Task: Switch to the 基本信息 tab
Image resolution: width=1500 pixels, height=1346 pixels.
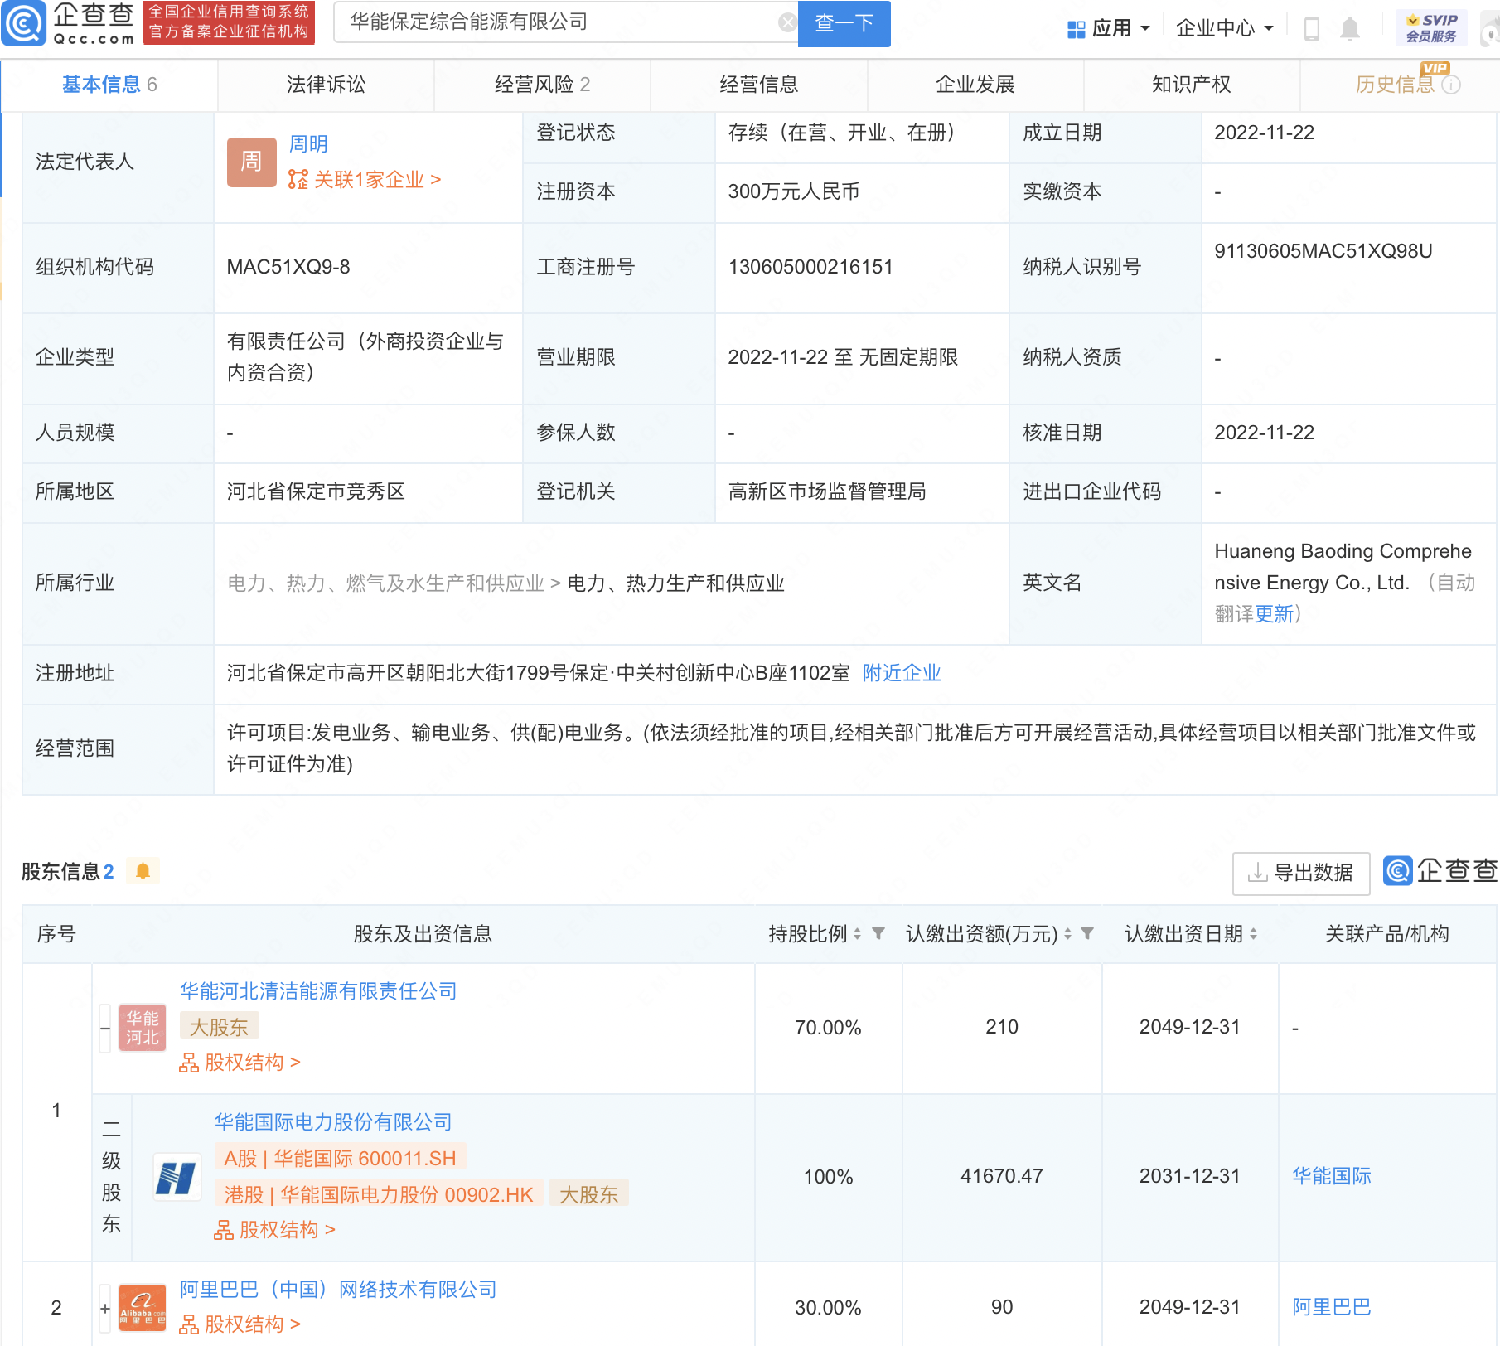Action: click(109, 85)
